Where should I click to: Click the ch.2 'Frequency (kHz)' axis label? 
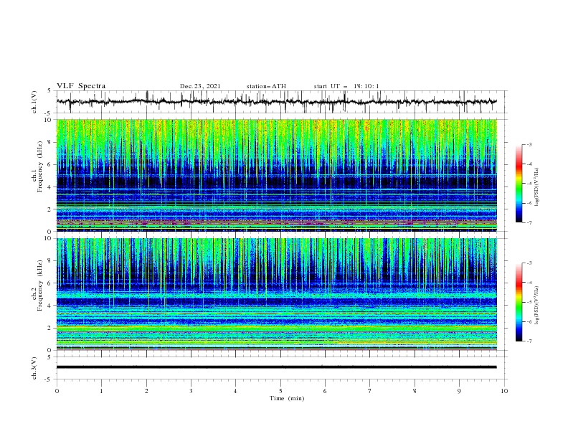(40, 285)
